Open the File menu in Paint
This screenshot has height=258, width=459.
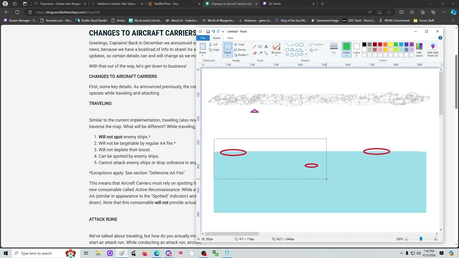click(203, 38)
